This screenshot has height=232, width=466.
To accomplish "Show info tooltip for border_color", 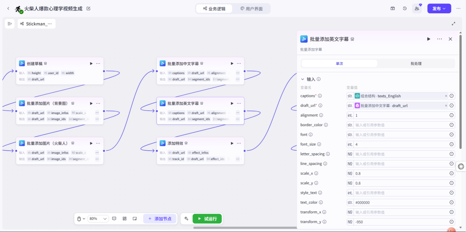I will coord(326,125).
